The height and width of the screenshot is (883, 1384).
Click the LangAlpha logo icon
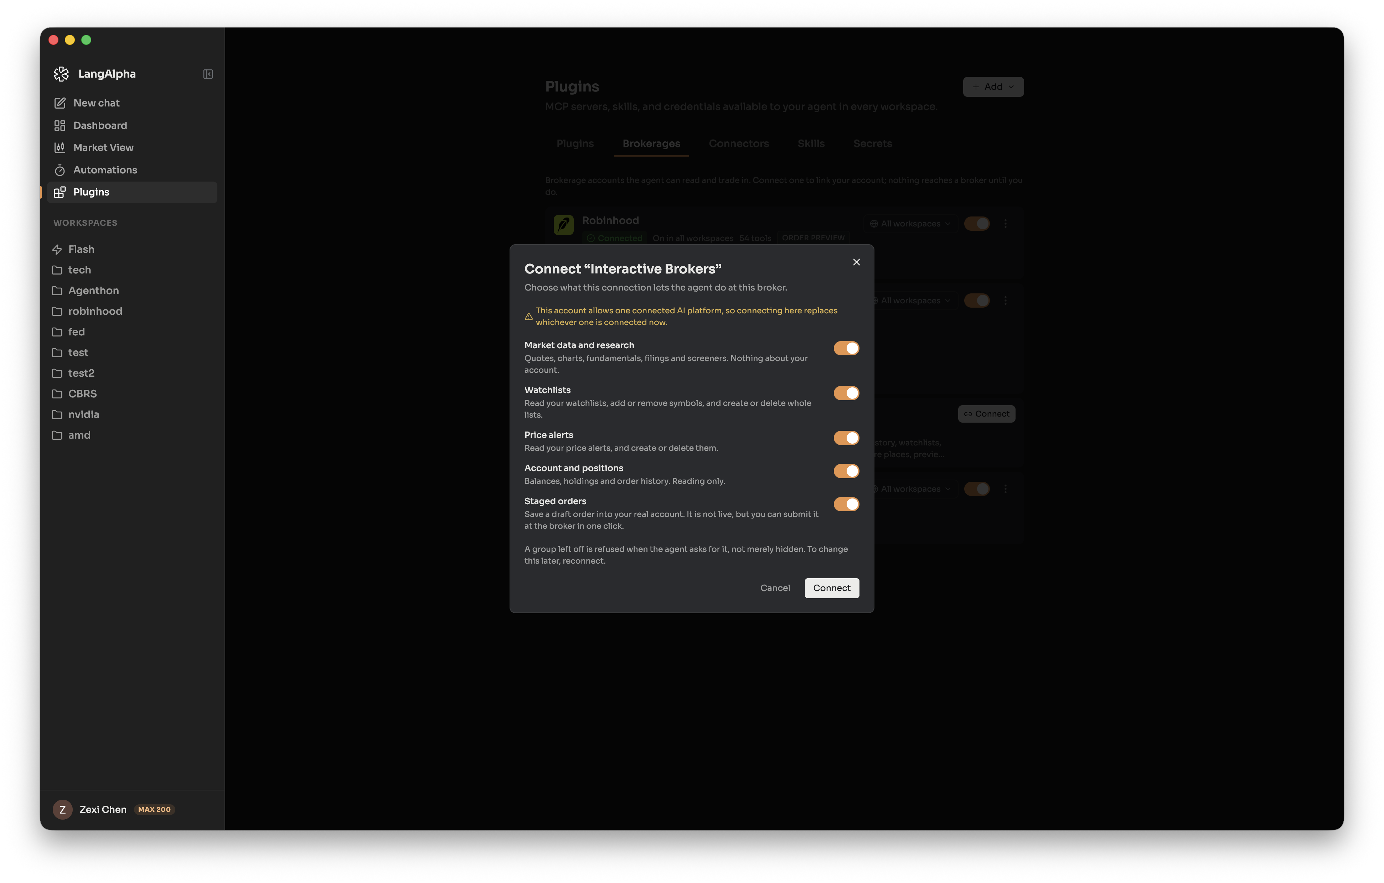tap(62, 74)
